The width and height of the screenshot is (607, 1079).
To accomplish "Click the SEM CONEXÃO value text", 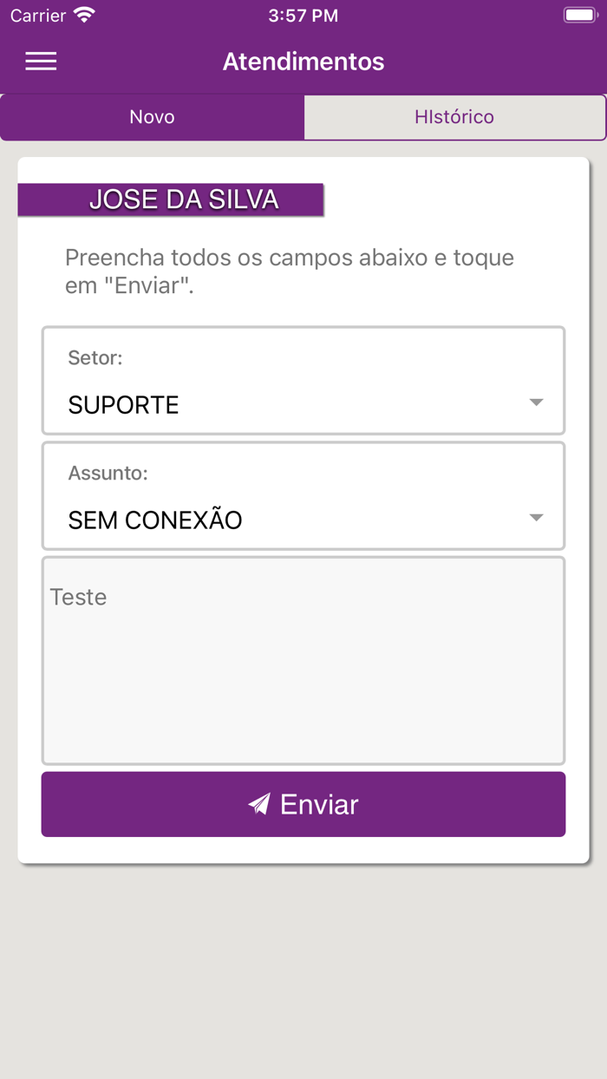I will [x=155, y=519].
